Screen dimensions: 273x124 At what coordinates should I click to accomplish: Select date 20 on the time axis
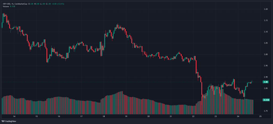click(148, 116)
